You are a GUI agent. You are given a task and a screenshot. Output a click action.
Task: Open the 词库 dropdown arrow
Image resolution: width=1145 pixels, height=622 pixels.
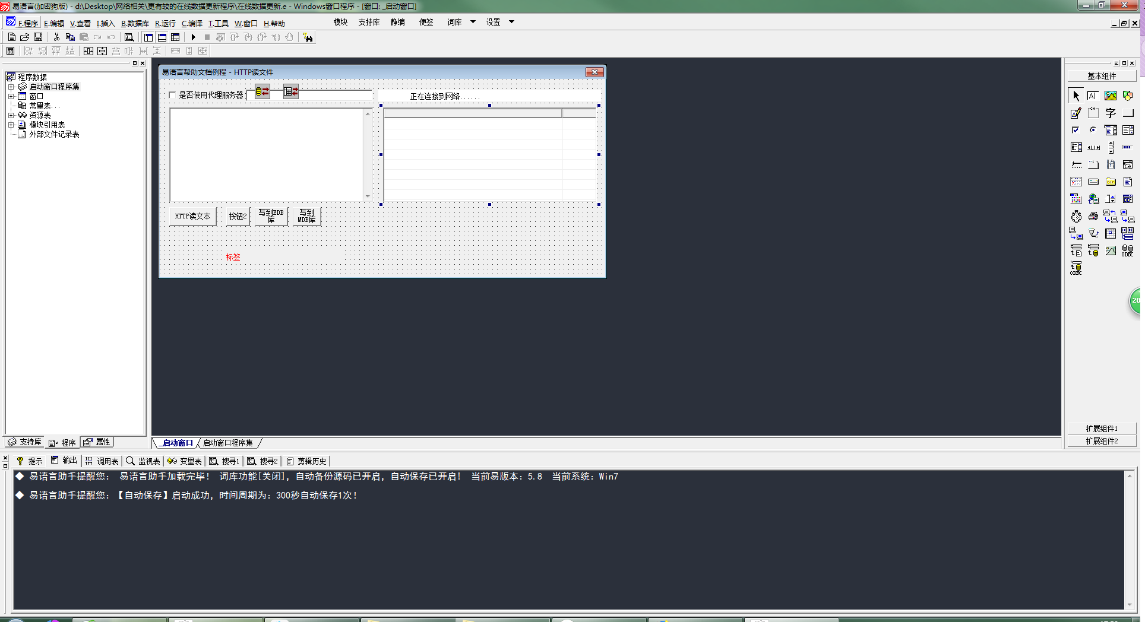tap(473, 22)
